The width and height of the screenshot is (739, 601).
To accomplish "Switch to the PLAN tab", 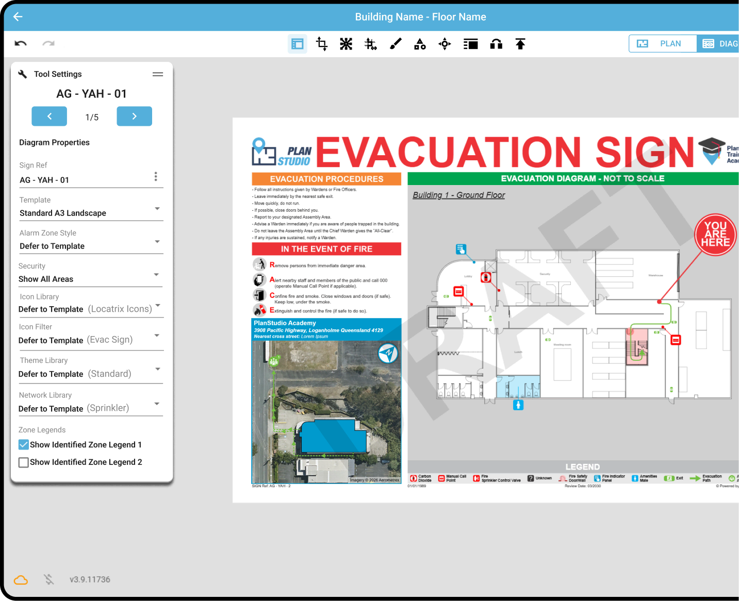I will tap(662, 43).
